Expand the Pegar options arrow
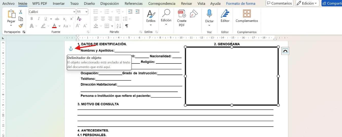342x137 pixels. (x=11, y=25)
